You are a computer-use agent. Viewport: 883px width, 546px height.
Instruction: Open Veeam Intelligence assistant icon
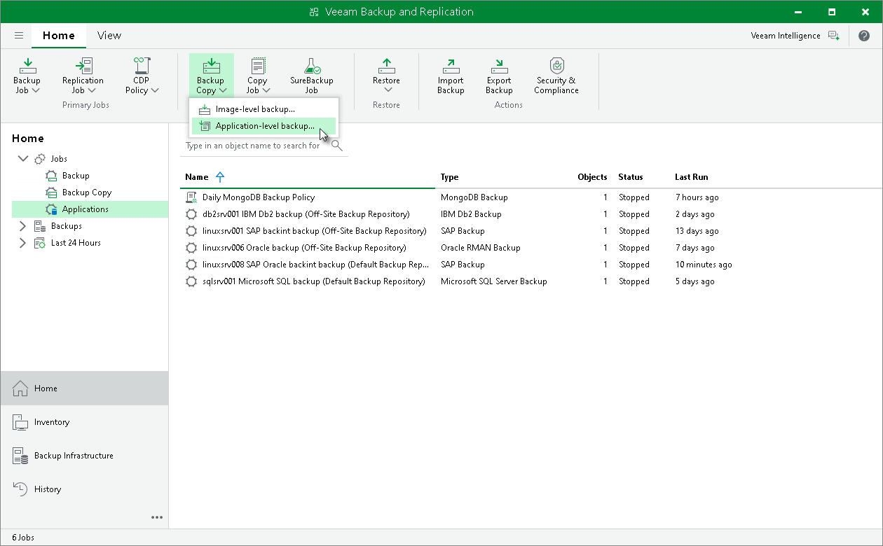click(833, 36)
